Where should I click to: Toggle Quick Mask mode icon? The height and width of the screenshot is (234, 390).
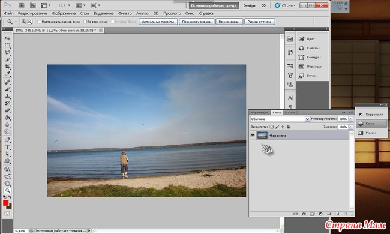point(7,214)
